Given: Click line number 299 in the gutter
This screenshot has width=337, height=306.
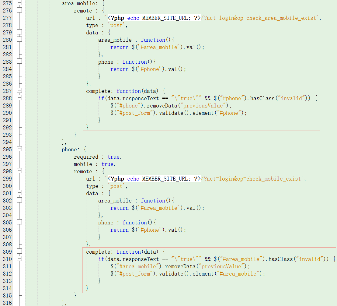Looking at the screenshot, I should point(7,179).
